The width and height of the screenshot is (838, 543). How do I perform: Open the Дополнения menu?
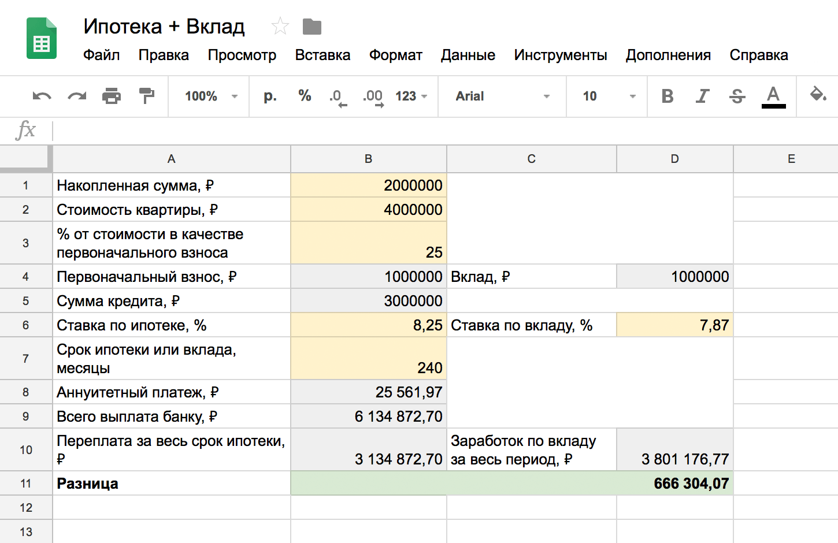coord(668,55)
